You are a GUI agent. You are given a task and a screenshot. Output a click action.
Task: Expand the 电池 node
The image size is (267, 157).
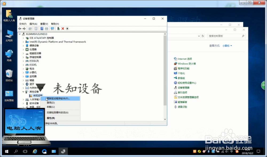pos(23,69)
